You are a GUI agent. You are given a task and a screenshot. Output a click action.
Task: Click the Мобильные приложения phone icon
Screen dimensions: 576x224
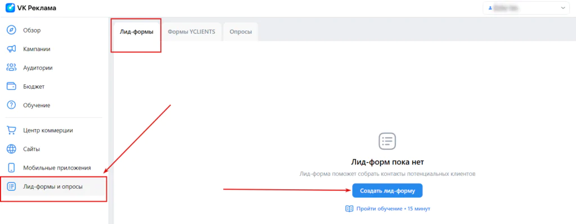tap(11, 168)
